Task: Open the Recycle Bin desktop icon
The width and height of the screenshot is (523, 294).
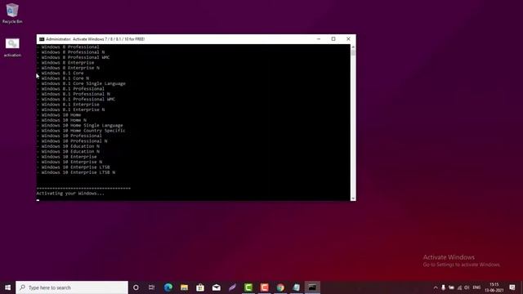Action: coord(12,13)
